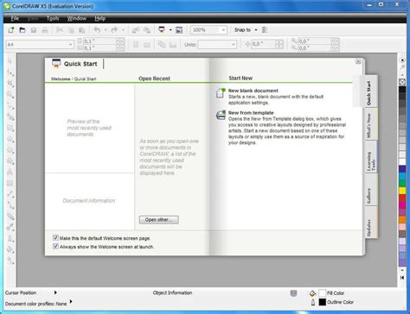The height and width of the screenshot is (314, 410).
Task: Select the Zoom tool in toolbox
Action: point(10,94)
